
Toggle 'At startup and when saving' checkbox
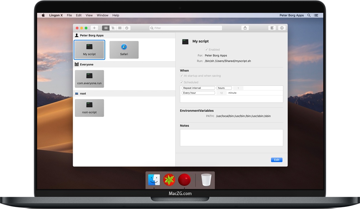pyautogui.click(x=182, y=76)
